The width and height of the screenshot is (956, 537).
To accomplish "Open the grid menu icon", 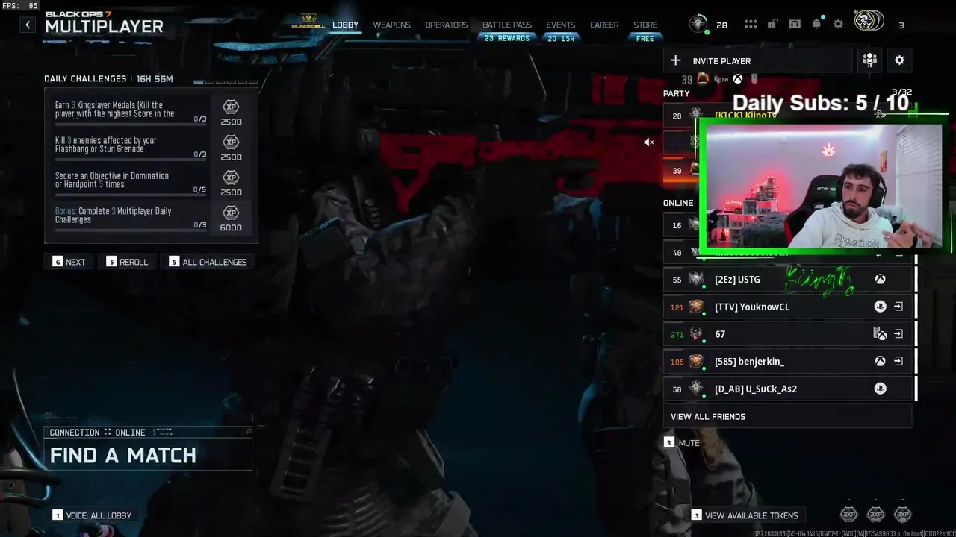I will [x=751, y=25].
